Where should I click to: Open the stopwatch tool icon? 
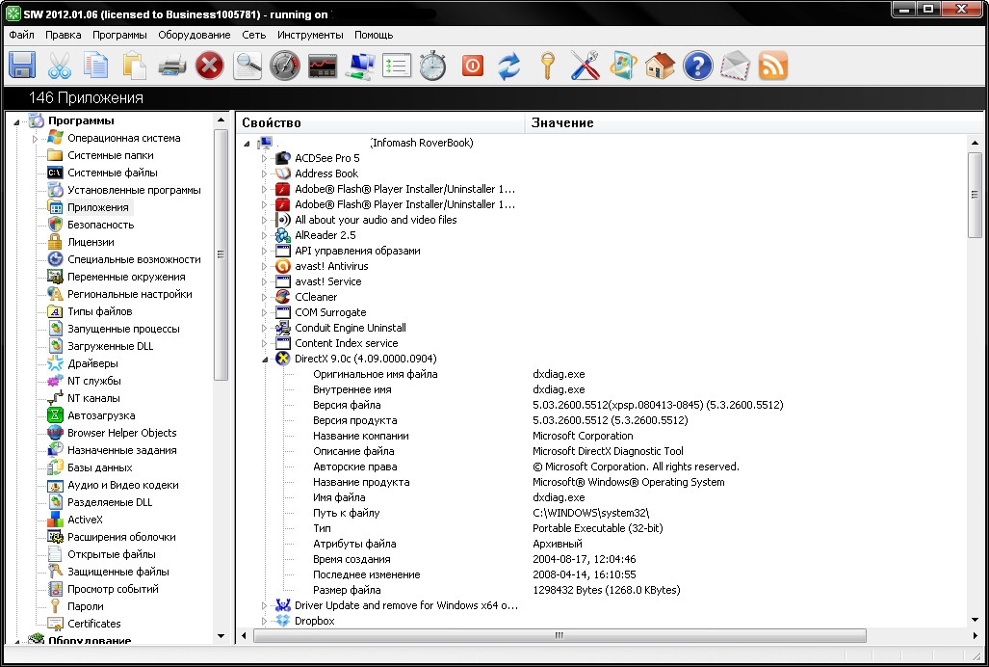click(433, 66)
